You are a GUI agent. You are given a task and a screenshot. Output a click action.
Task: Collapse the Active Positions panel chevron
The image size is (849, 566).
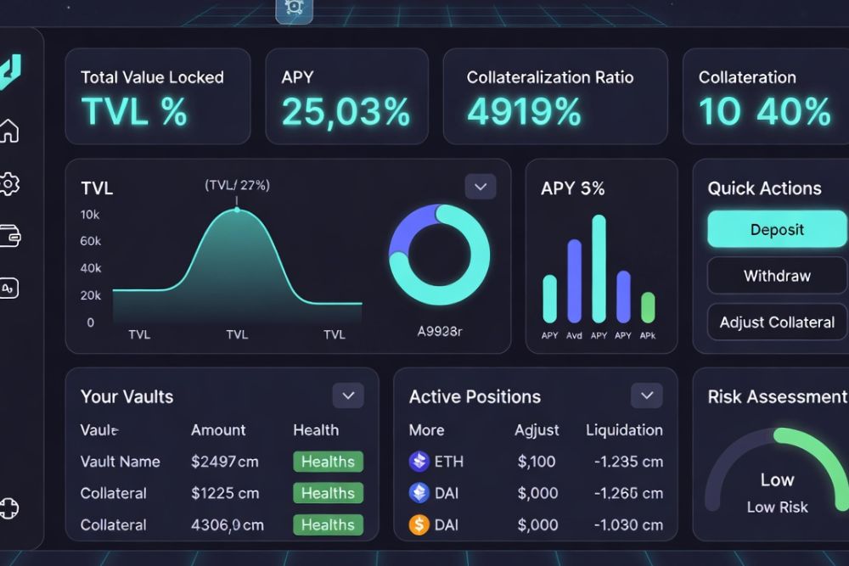(x=646, y=395)
